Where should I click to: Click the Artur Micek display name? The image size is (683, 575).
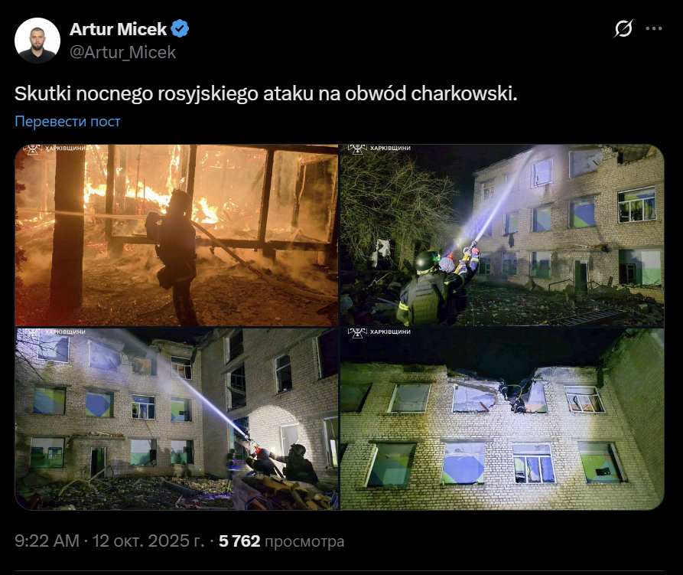coord(118,29)
